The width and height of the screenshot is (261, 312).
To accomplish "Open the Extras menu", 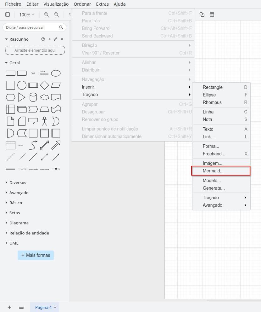I will click(102, 4).
